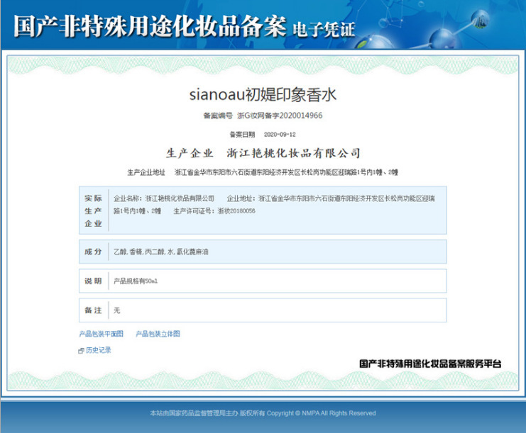This screenshot has height=433, width=526.
Task: Click the 产品规格有50ml description text
Action: click(x=136, y=281)
